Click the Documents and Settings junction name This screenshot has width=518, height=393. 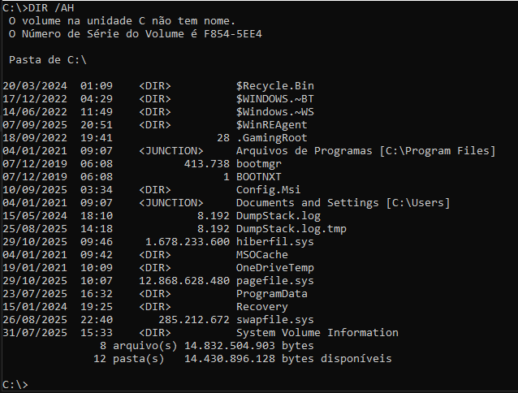(x=307, y=202)
